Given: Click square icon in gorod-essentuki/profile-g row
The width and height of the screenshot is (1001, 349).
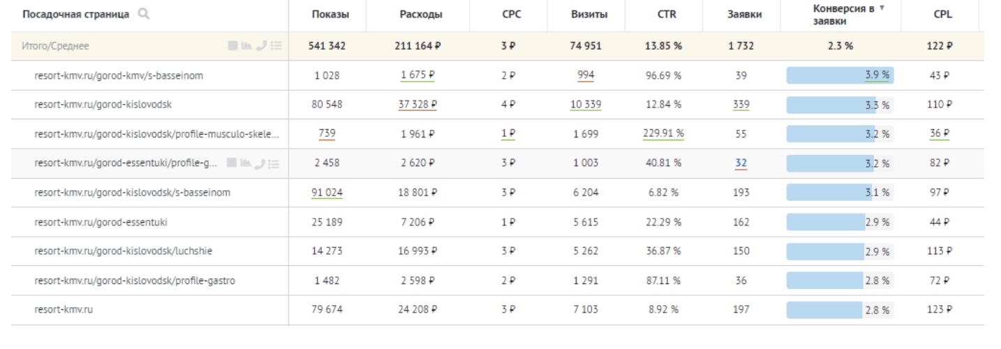Looking at the screenshot, I should 232,163.
